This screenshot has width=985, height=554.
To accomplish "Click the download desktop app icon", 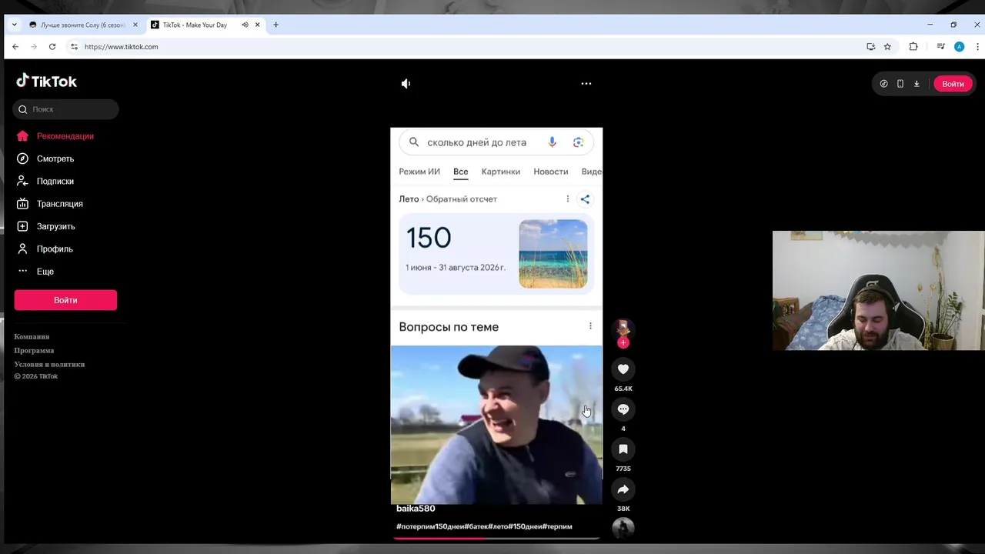I will pyautogui.click(x=917, y=84).
